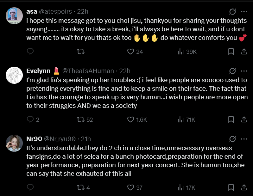The width and height of the screenshot is (253, 196).
Task: Bookmark asa's tweet
Action: point(231,51)
